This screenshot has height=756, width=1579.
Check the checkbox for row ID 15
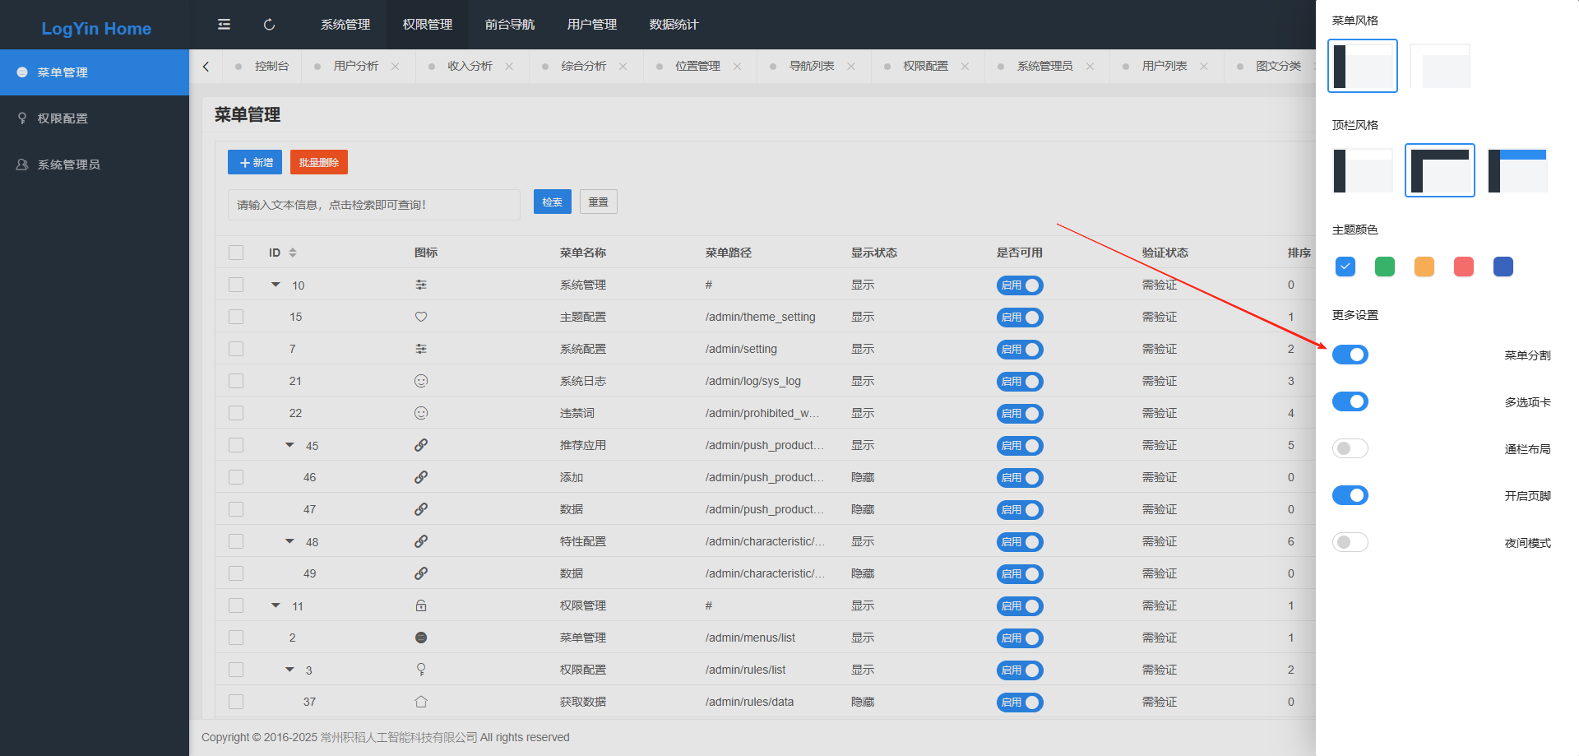click(236, 317)
